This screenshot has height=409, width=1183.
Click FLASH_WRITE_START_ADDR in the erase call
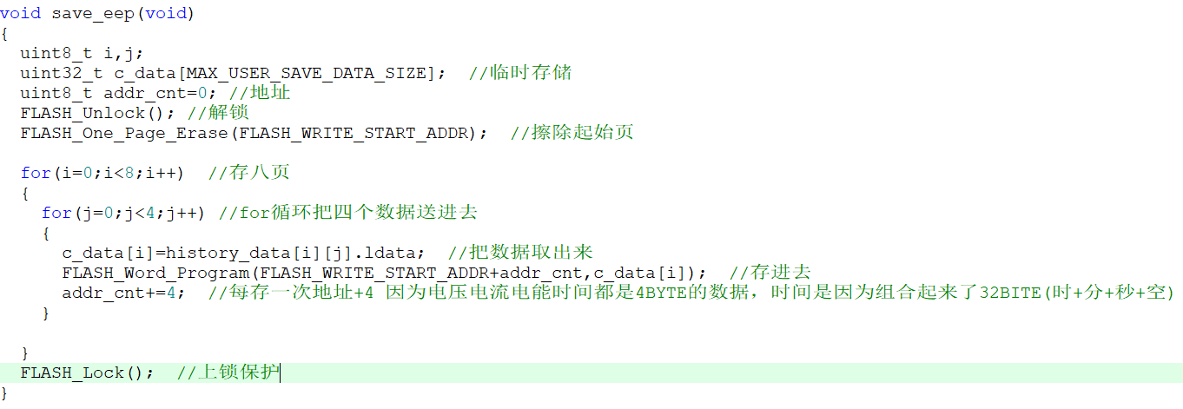click(x=353, y=133)
